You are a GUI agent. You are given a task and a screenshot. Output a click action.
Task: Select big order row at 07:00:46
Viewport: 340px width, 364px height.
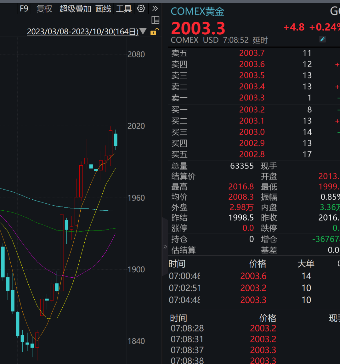point(254,276)
